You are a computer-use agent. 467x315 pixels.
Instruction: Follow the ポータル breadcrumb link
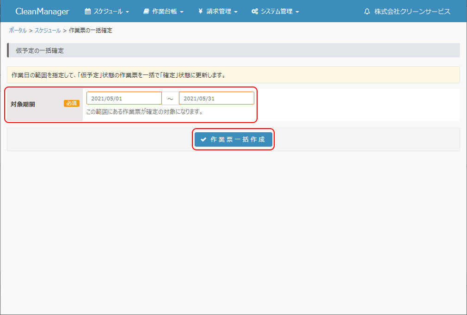18,31
